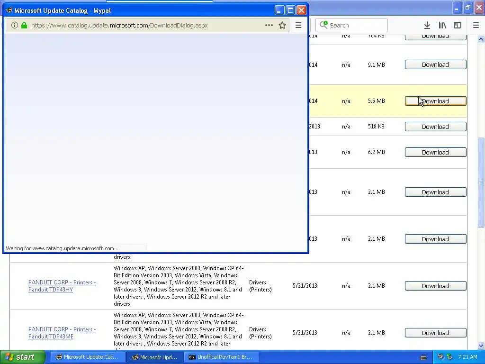The height and width of the screenshot is (364, 485).
Task: Switch to 'Microsoft Update Cat...' taskbar window
Action: coord(88,357)
